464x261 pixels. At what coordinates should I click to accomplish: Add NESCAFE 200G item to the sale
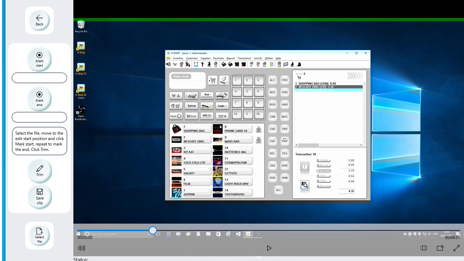coord(197,140)
